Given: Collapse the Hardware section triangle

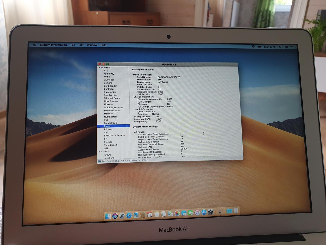Looking at the screenshot, I should [x=99, y=68].
